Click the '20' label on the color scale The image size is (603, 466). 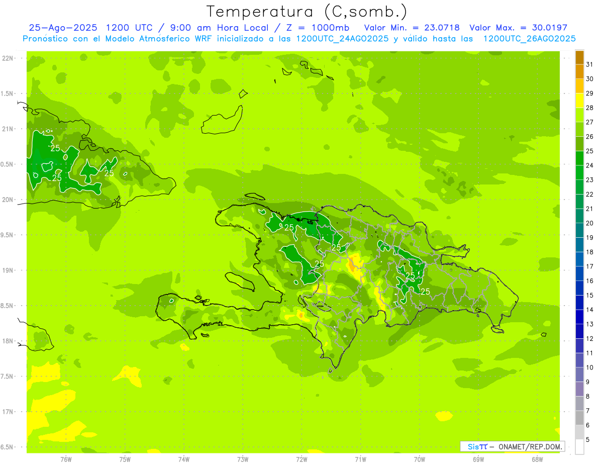click(x=590, y=223)
